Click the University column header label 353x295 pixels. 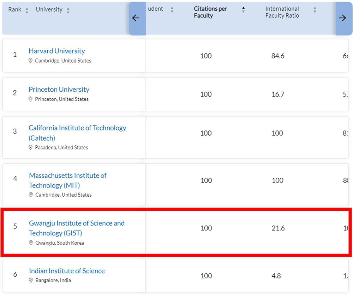click(49, 10)
